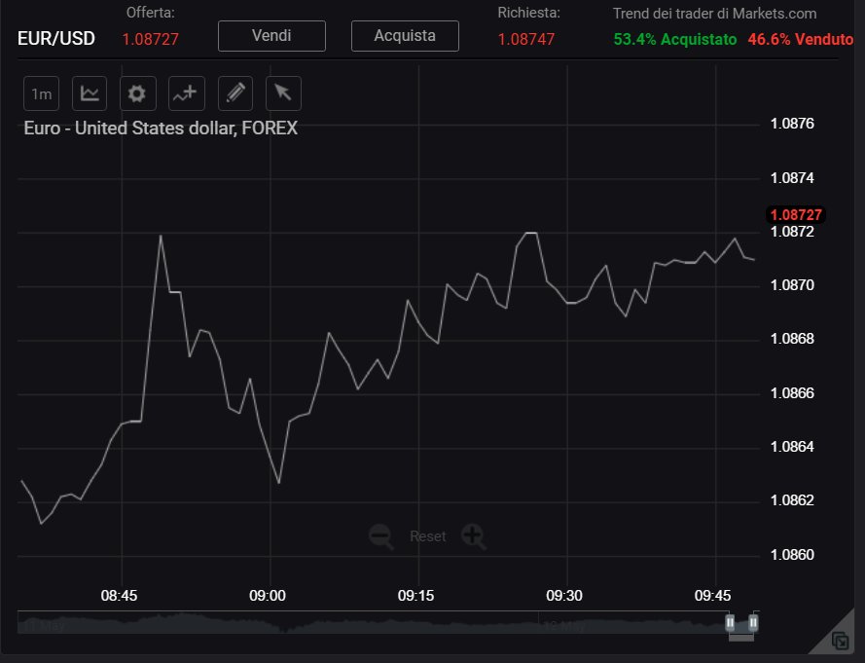The image size is (865, 663).
Task: Click the Offerta price 1.08727
Action: click(151, 39)
